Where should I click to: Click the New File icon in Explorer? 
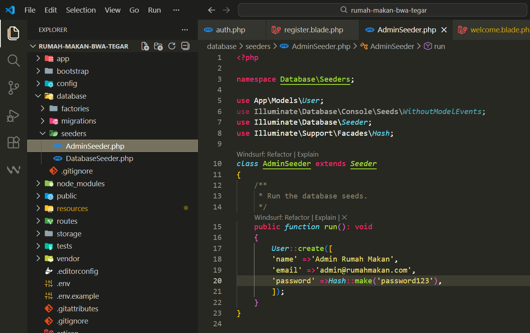145,46
